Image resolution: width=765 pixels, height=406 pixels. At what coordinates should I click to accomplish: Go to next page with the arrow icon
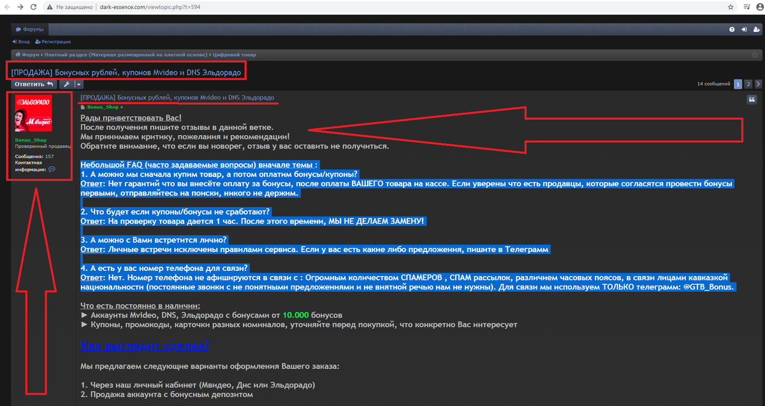[759, 84]
